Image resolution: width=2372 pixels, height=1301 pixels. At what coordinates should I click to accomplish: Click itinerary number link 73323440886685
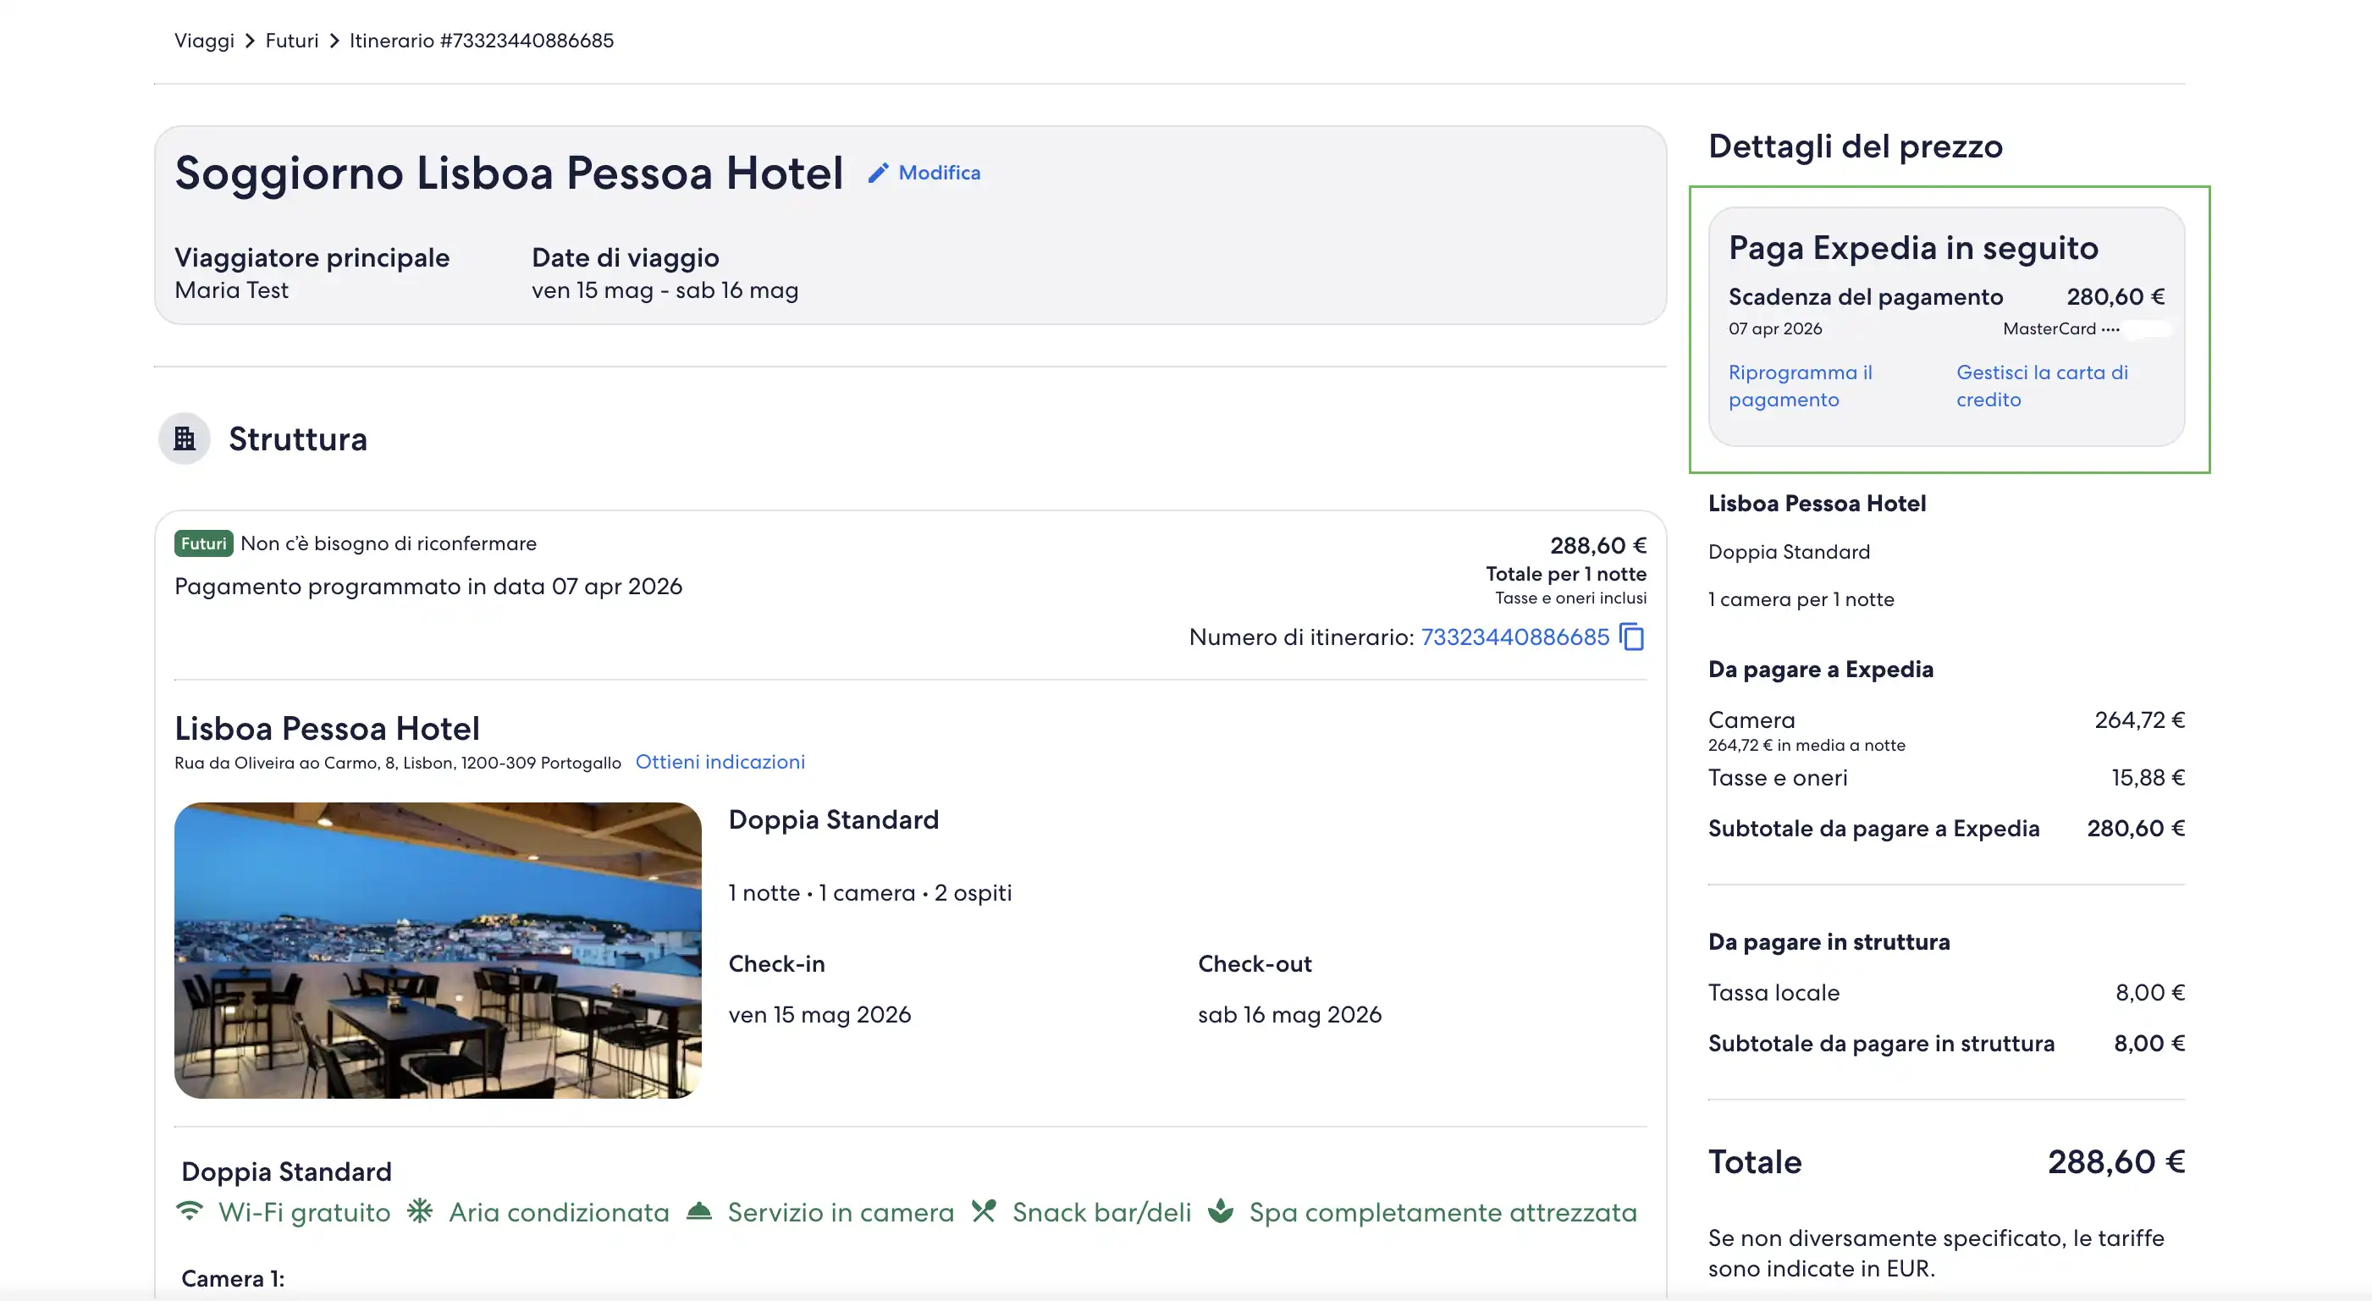(x=1514, y=637)
